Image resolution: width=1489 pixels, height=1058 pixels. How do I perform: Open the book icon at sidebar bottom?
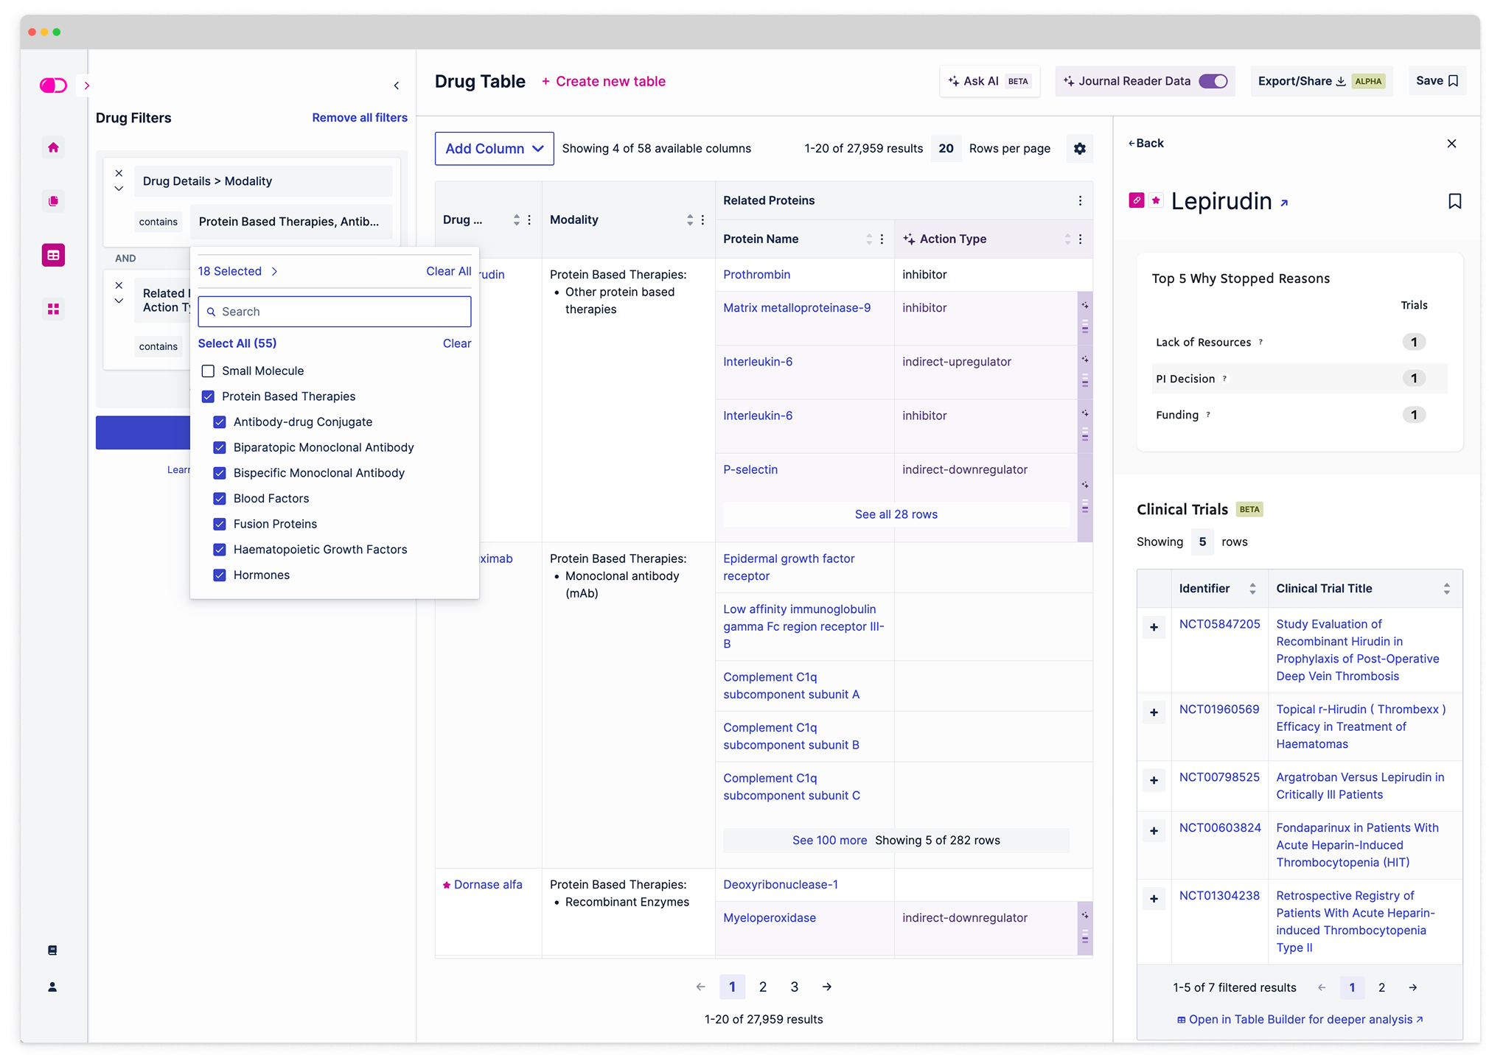52,950
